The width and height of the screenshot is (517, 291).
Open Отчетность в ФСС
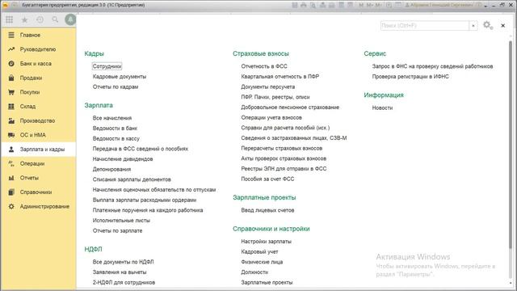point(264,66)
